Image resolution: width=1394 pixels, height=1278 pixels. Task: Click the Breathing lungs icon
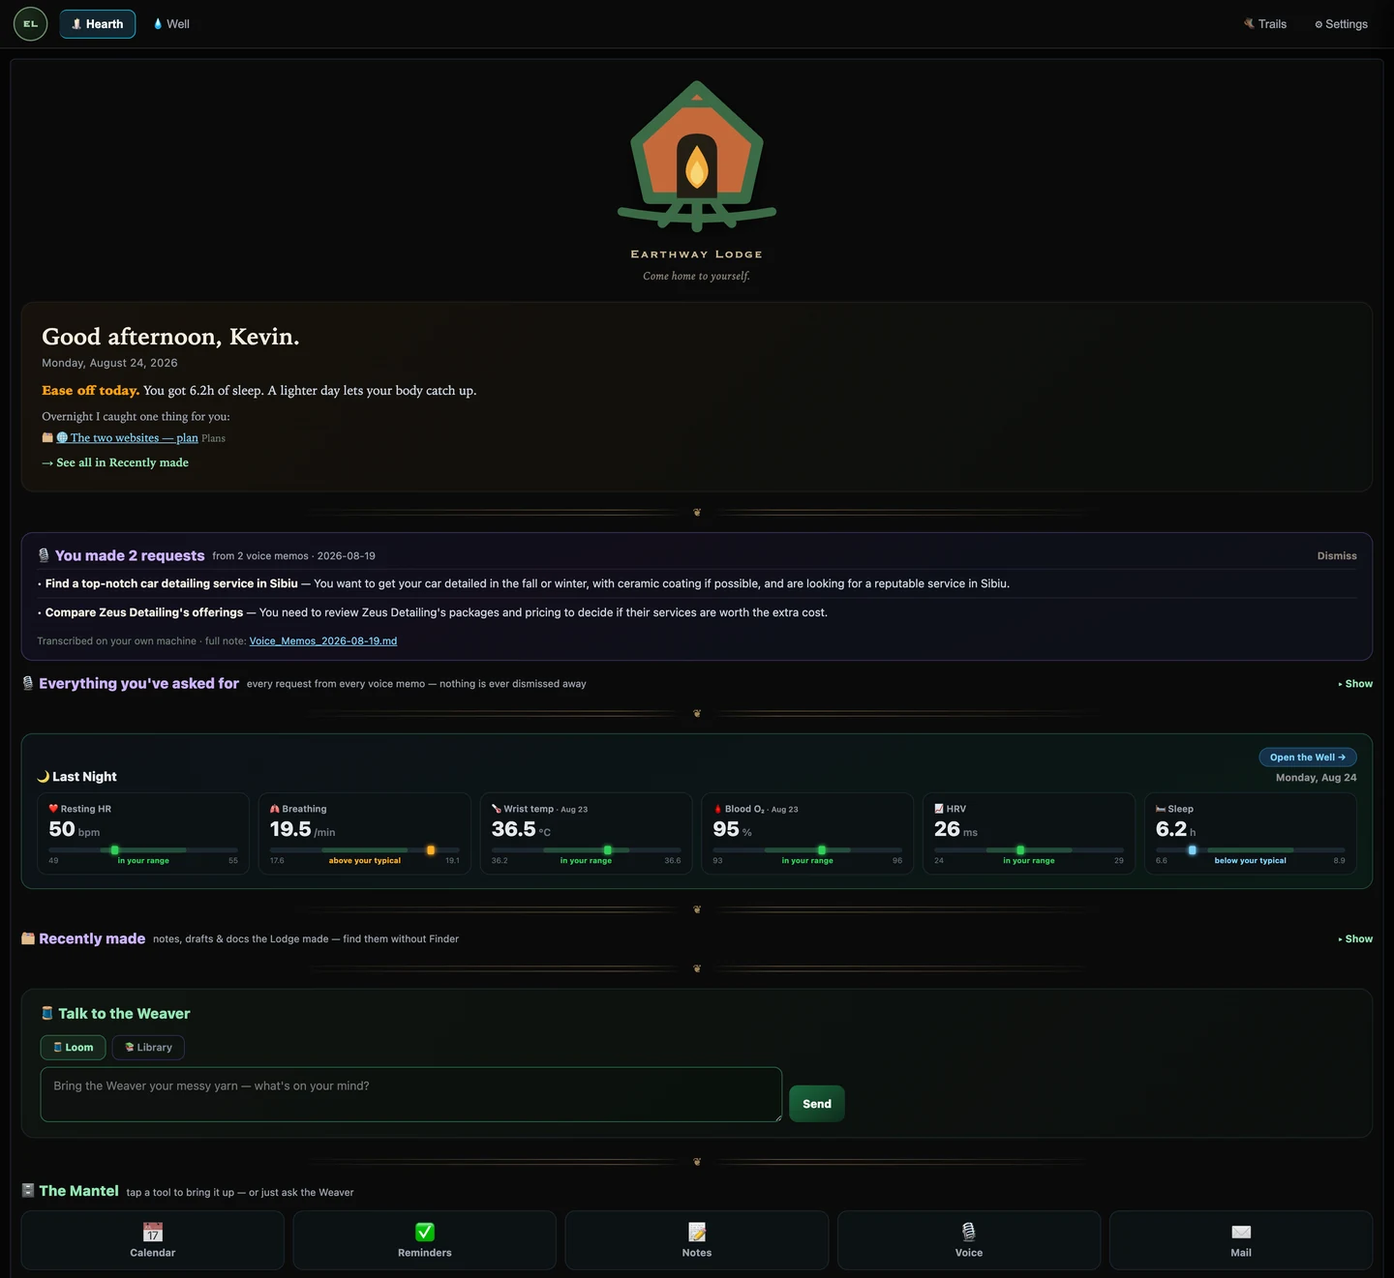[275, 809]
